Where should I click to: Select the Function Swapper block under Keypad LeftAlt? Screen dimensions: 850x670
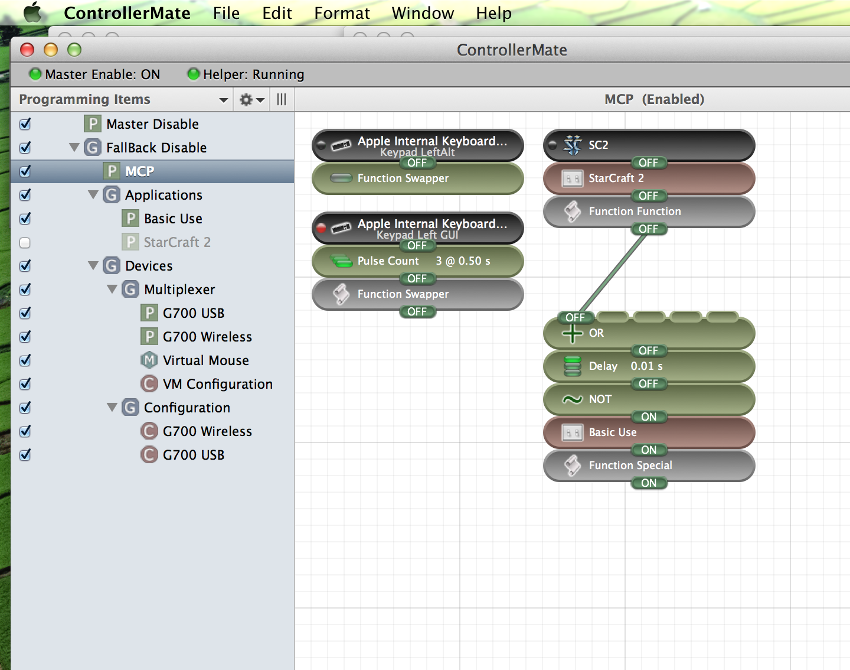pyautogui.click(x=418, y=178)
